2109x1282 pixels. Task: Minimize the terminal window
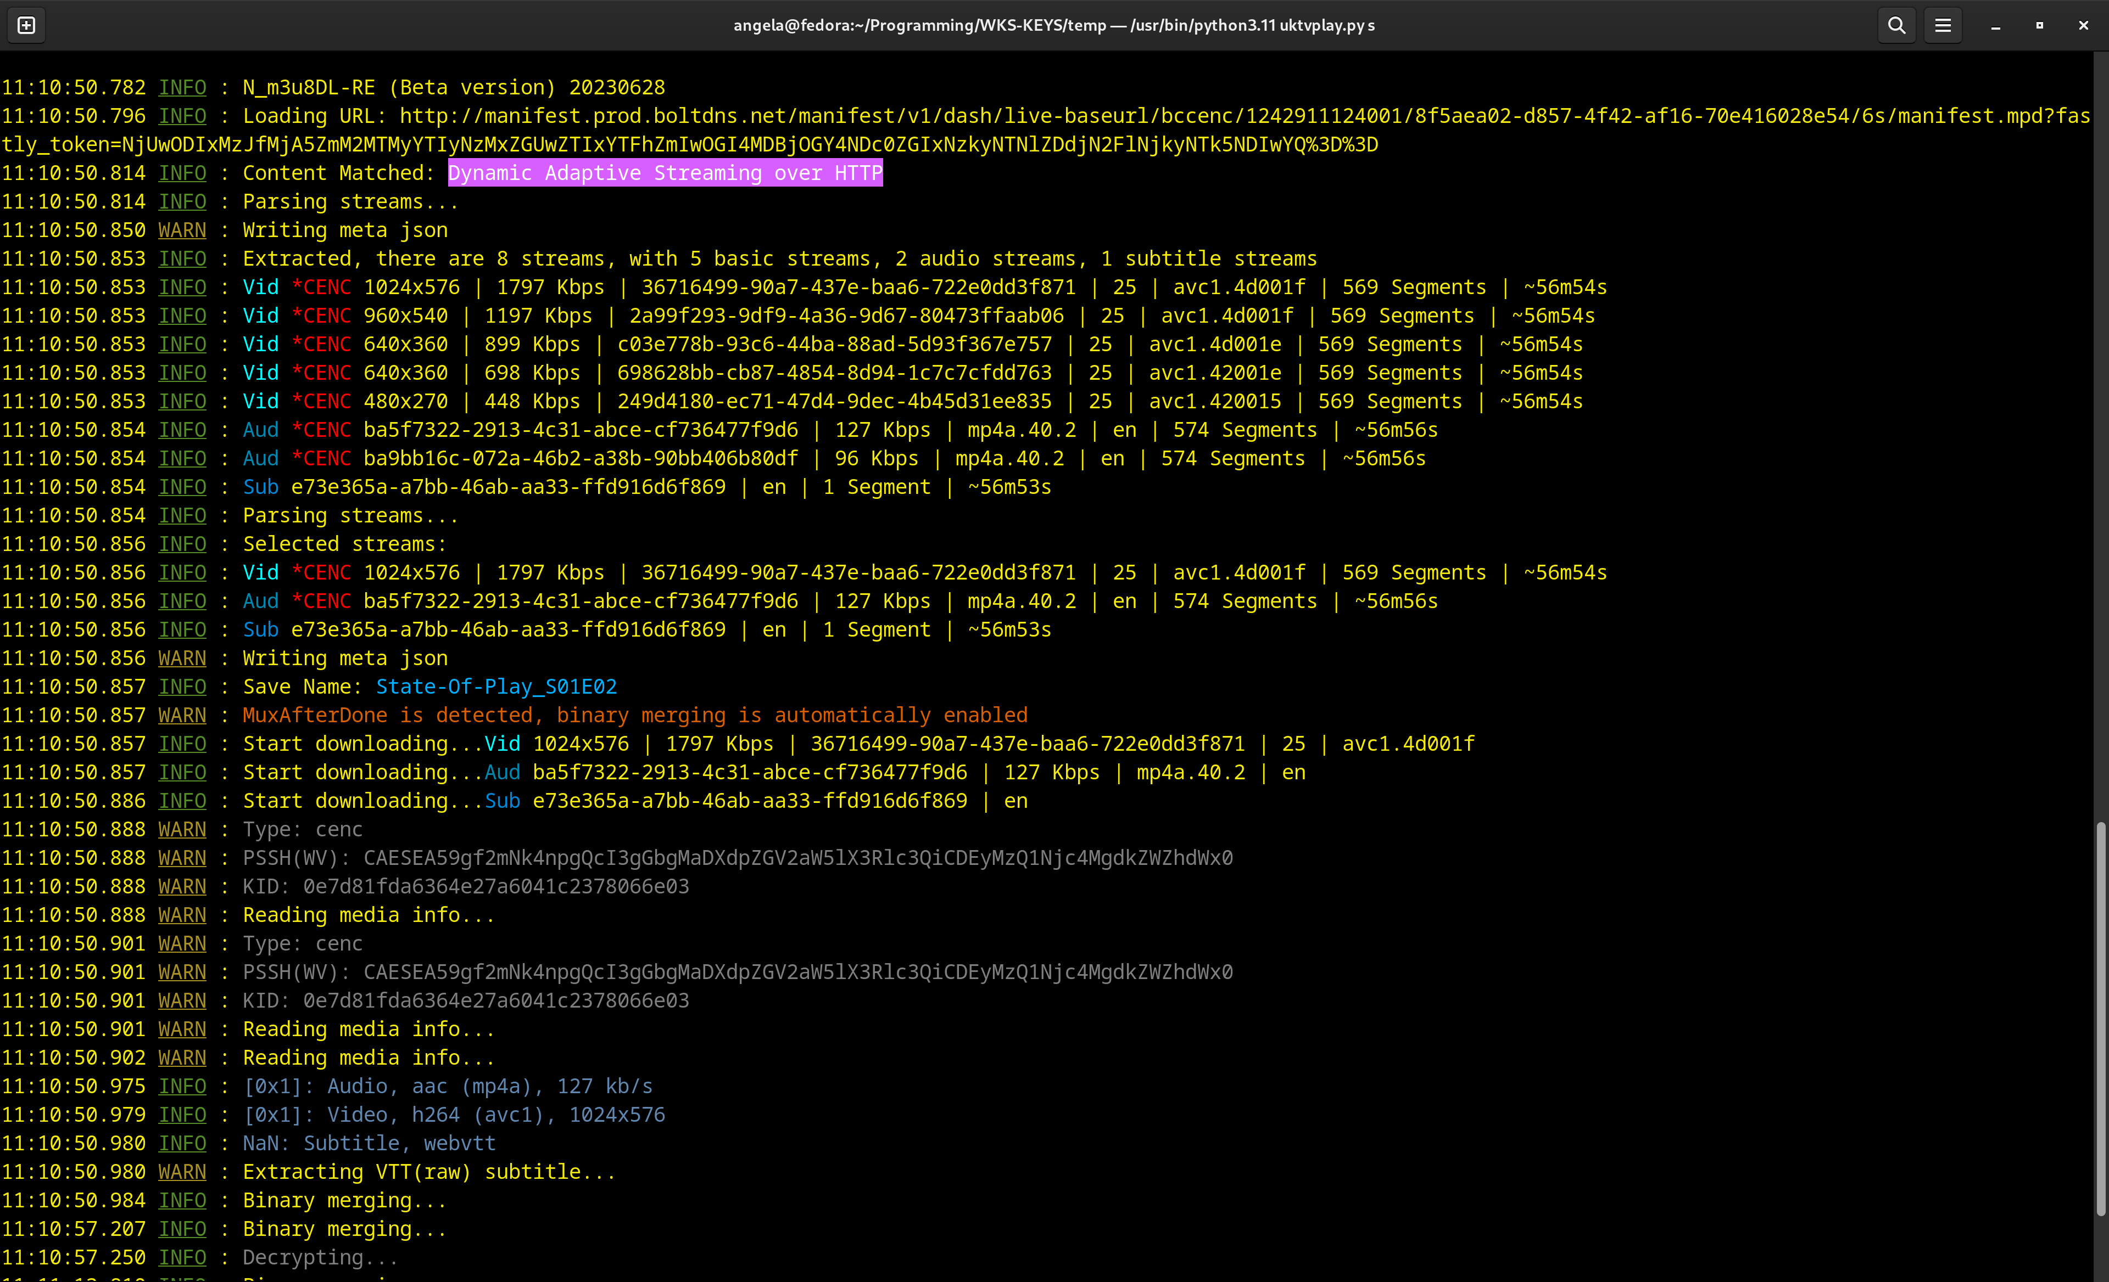tap(1995, 26)
